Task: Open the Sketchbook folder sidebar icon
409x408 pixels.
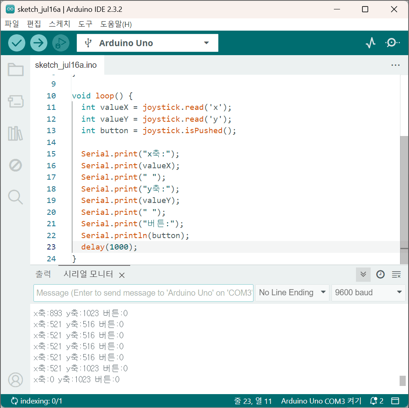Action: coord(16,69)
